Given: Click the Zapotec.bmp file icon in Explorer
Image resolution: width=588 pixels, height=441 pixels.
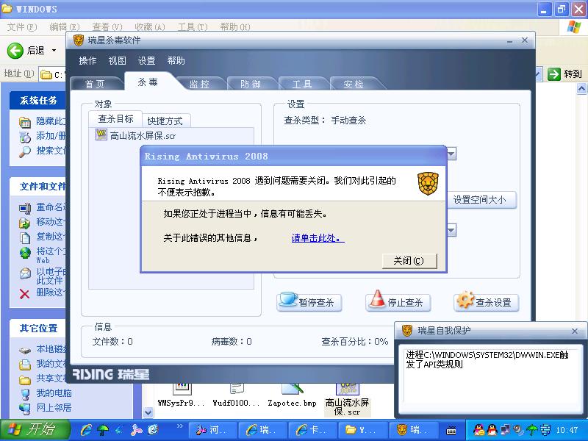Looking at the screenshot, I should point(292,389).
